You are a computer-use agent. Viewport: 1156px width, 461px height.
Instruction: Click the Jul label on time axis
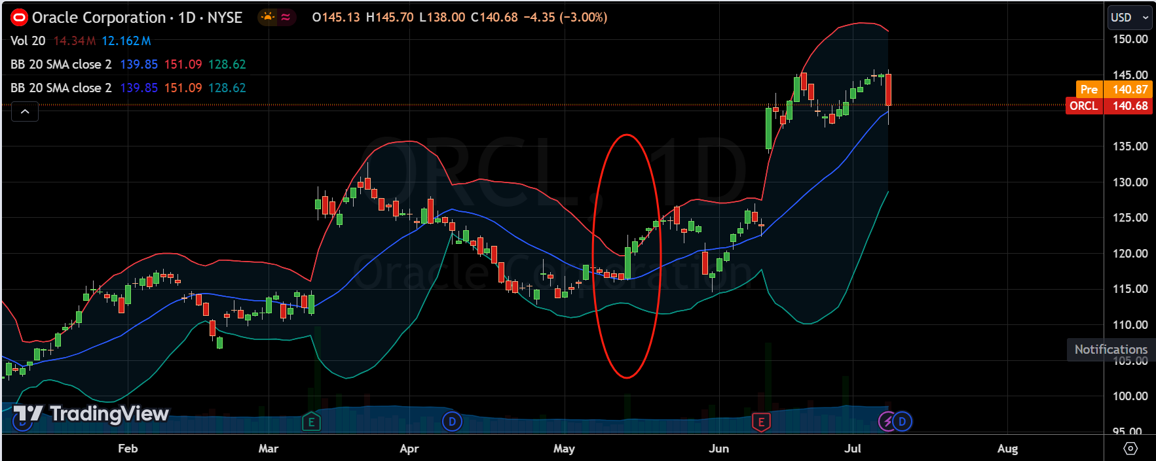point(853,449)
